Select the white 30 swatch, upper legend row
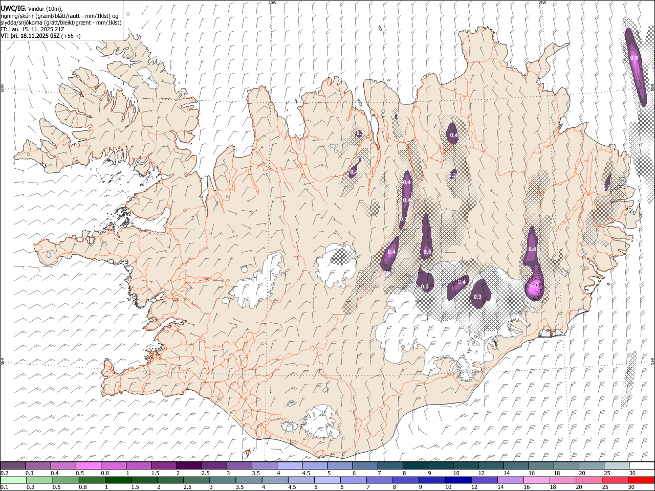655x491 pixels. [x=641, y=465]
